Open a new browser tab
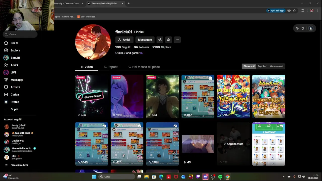The image size is (322, 181). pos(129,4)
